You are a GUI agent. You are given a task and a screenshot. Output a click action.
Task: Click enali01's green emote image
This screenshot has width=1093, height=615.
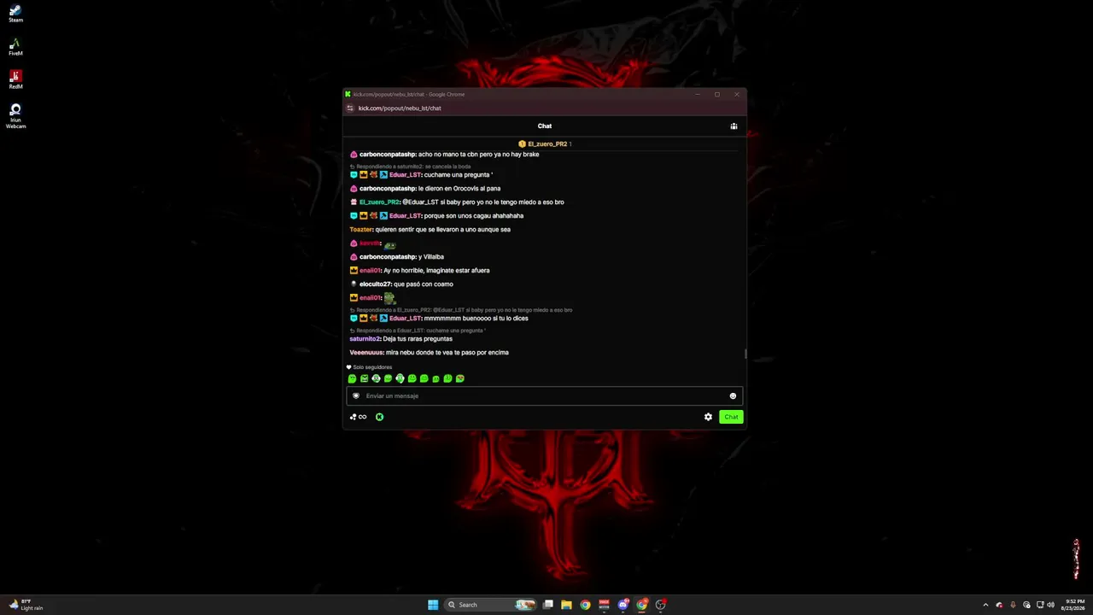pos(389,298)
